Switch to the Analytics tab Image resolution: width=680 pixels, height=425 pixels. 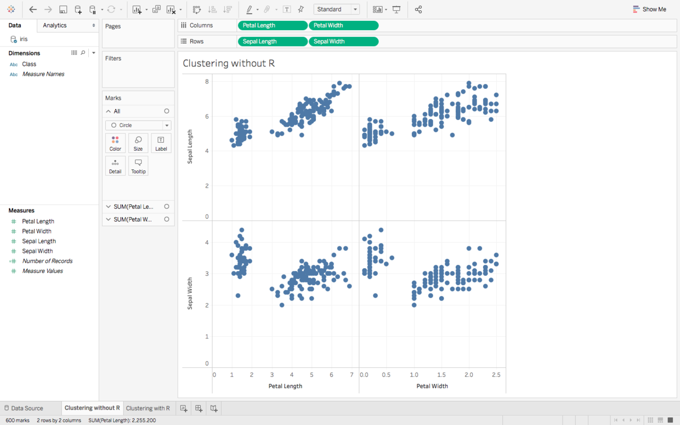(55, 25)
